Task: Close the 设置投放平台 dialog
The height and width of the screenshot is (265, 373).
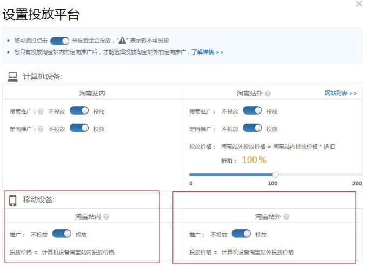Action: coord(359,4)
